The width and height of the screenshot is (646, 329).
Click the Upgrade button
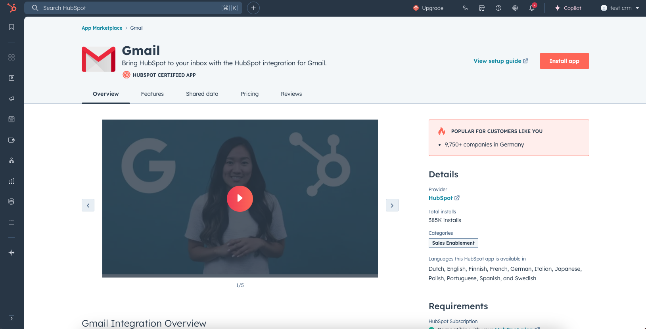click(428, 8)
